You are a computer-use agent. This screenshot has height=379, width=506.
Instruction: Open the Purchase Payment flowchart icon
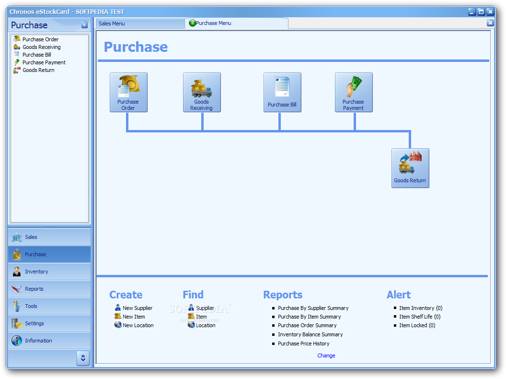[x=354, y=93]
